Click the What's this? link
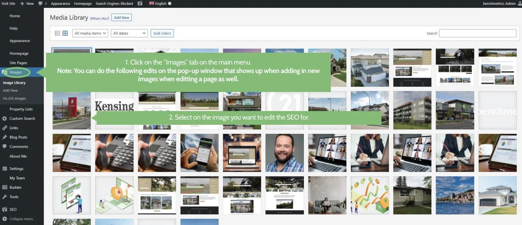The width and height of the screenshot is (522, 225). (x=100, y=19)
